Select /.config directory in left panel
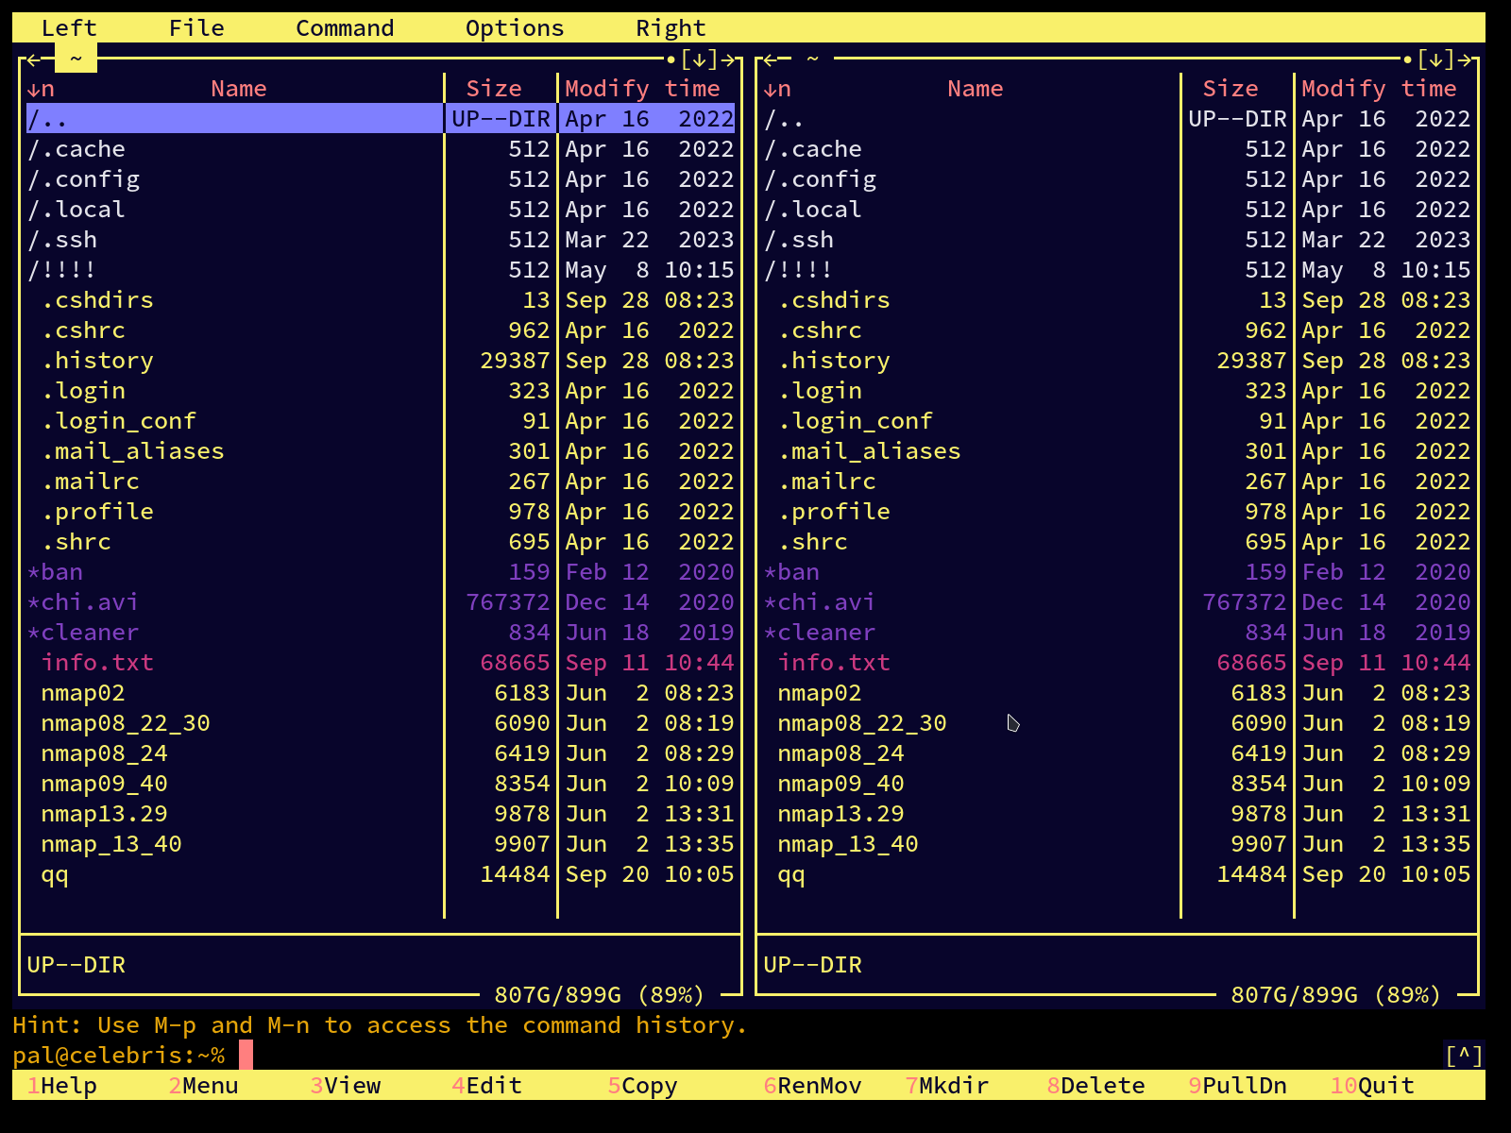This screenshot has height=1133, width=1511. click(x=381, y=179)
